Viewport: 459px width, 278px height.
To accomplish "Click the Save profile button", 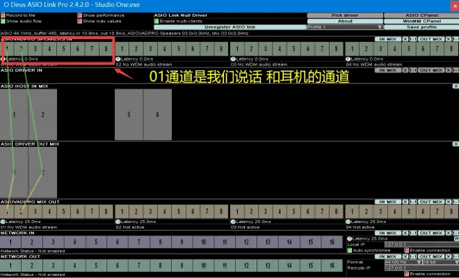I will pyautogui.click(x=421, y=27).
